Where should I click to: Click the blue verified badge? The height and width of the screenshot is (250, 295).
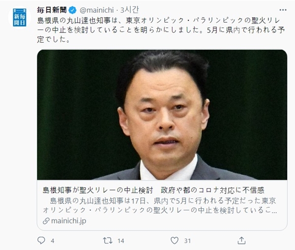coord(72,10)
